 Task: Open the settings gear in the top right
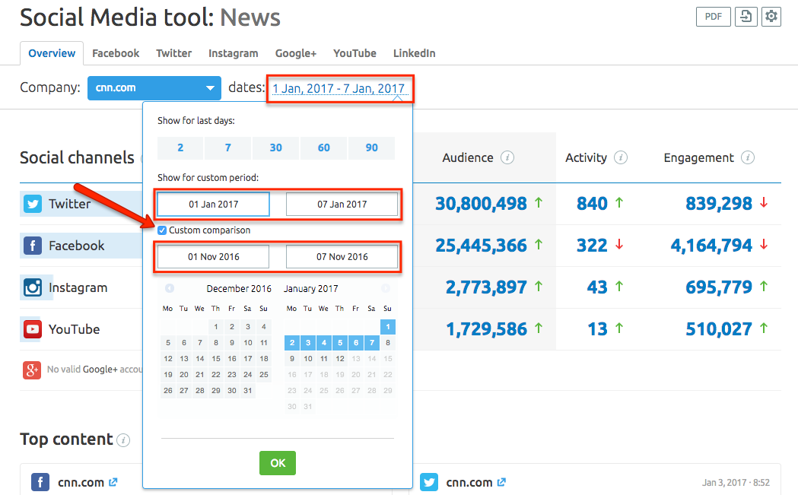(771, 16)
